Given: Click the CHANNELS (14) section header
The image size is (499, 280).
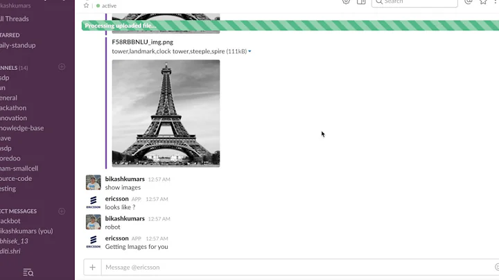Looking at the screenshot, I should [14, 68].
